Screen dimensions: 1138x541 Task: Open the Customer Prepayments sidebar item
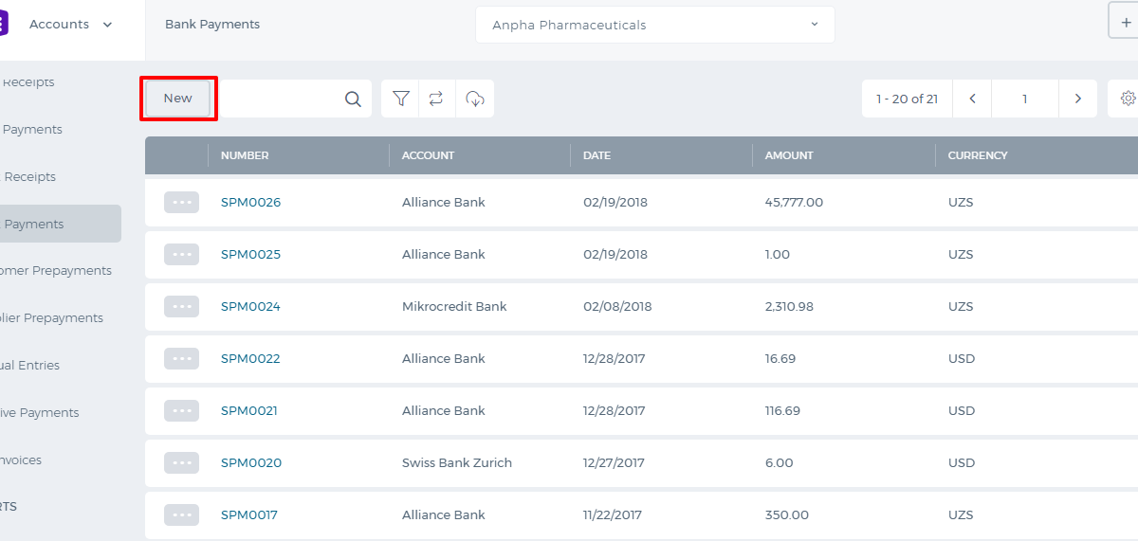click(x=56, y=271)
